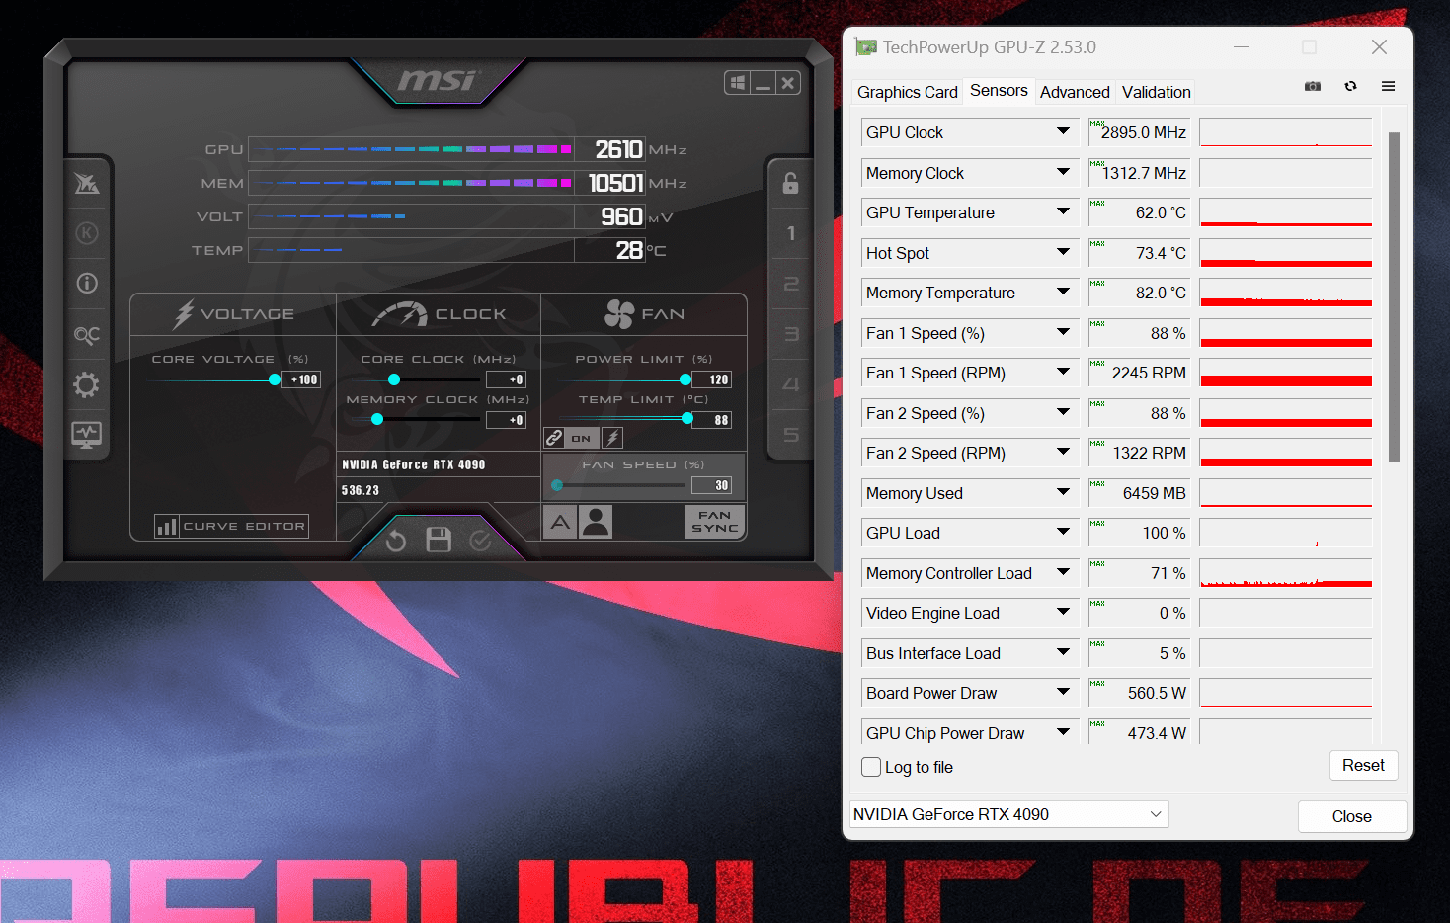This screenshot has width=1450, height=923.
Task: Select profile slot 3 in Afterburner
Action: [790, 334]
